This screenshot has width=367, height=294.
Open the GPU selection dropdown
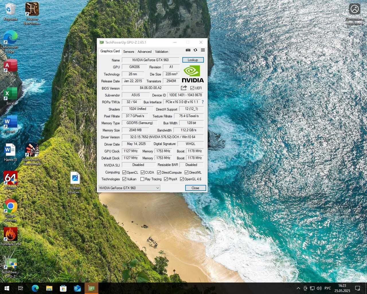[x=129, y=188]
